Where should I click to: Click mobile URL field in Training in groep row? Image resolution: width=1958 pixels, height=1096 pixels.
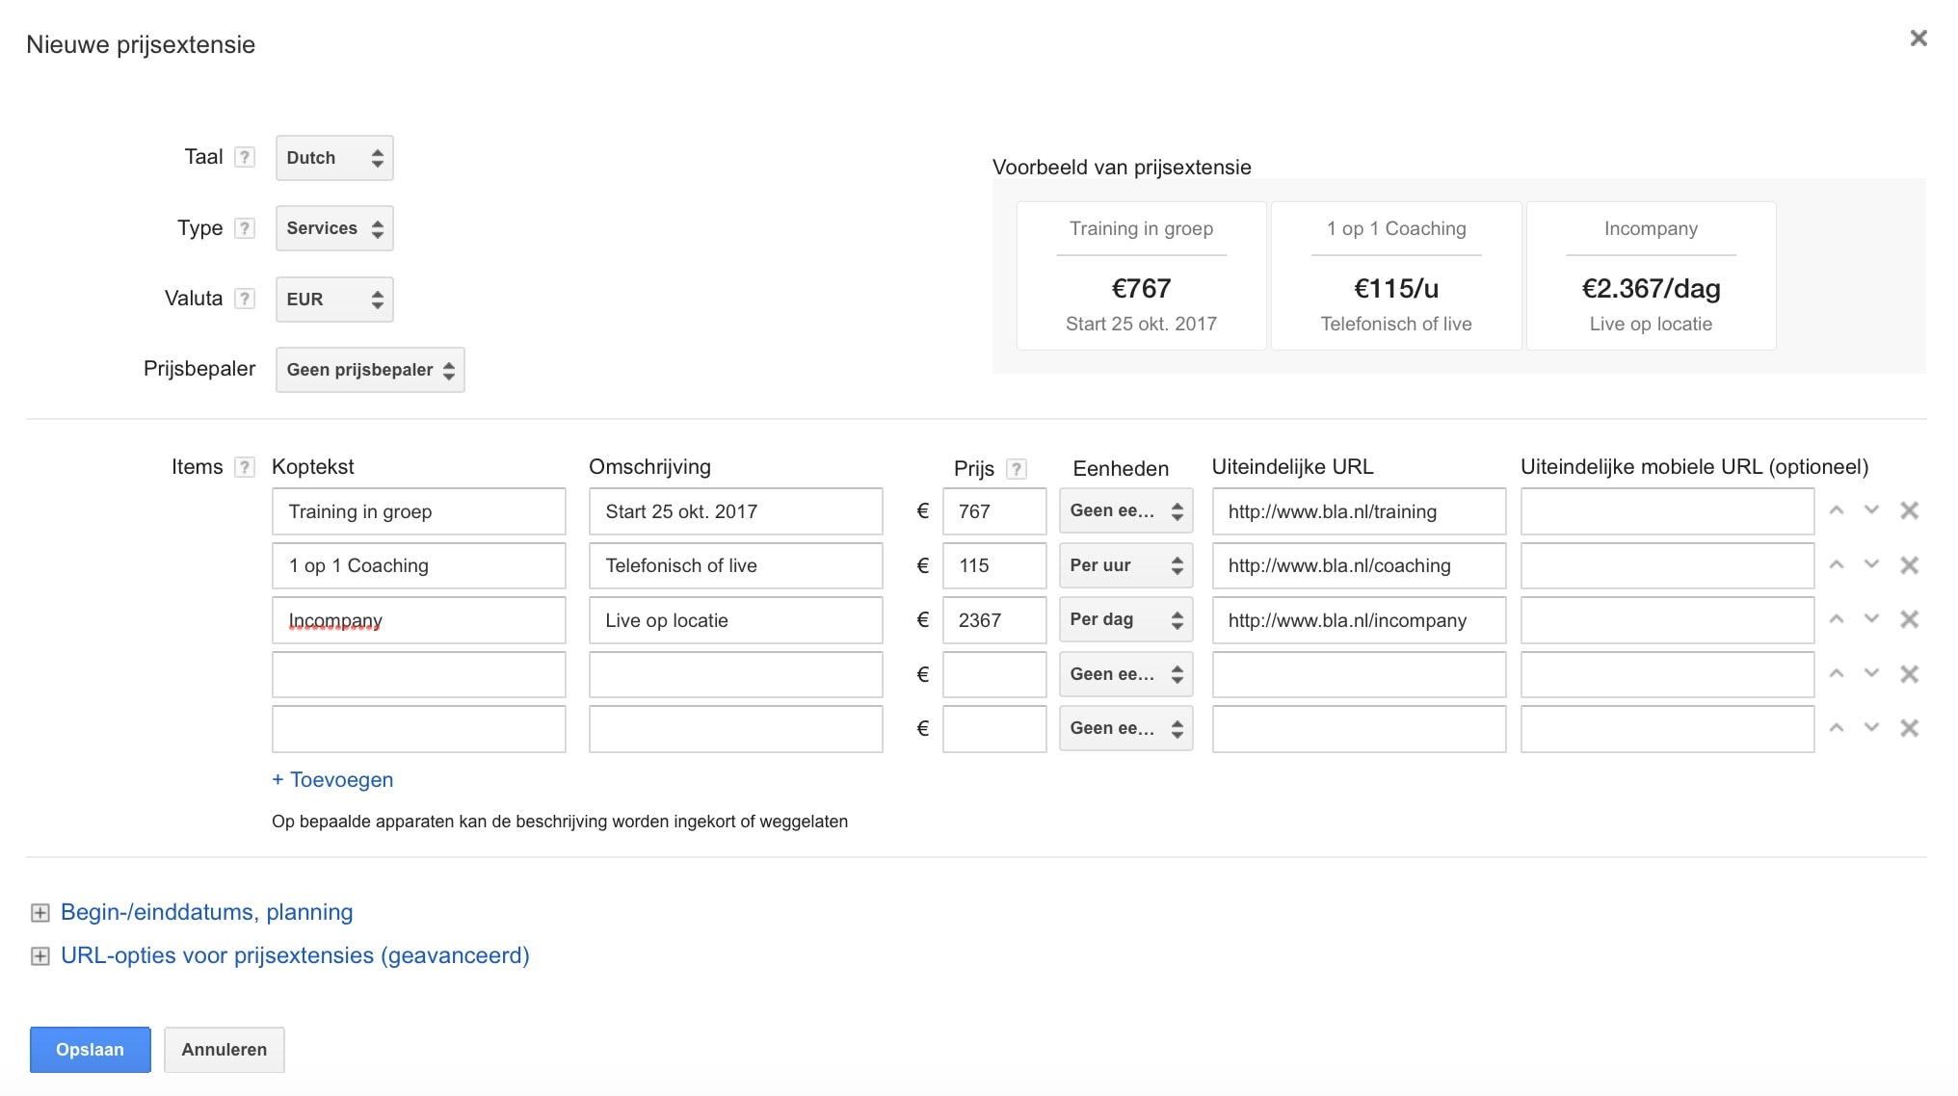pyautogui.click(x=1668, y=511)
